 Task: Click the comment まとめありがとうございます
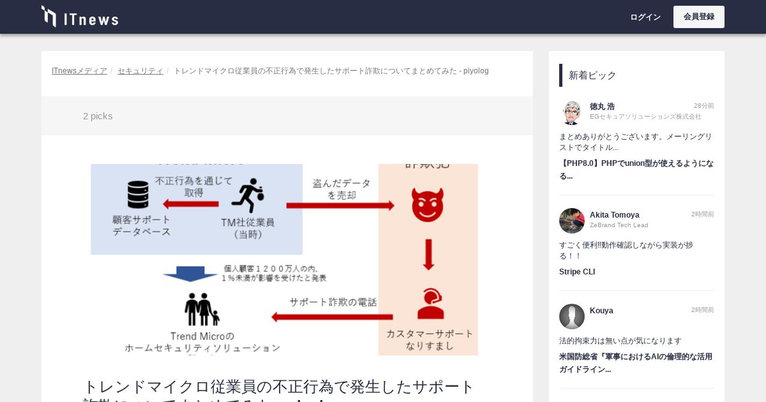coord(636,142)
